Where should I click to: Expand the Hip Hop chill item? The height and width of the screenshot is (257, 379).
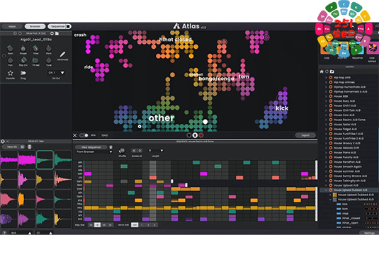tap(326, 78)
